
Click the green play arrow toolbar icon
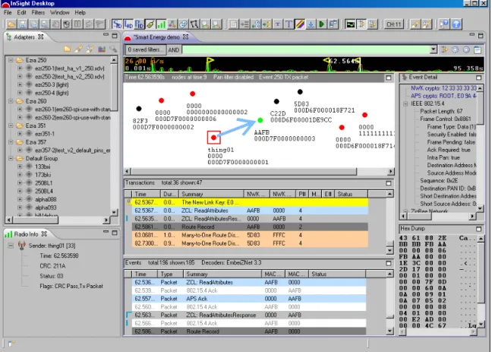[x=321, y=24]
